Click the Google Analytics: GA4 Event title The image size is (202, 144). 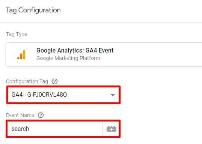point(75,50)
